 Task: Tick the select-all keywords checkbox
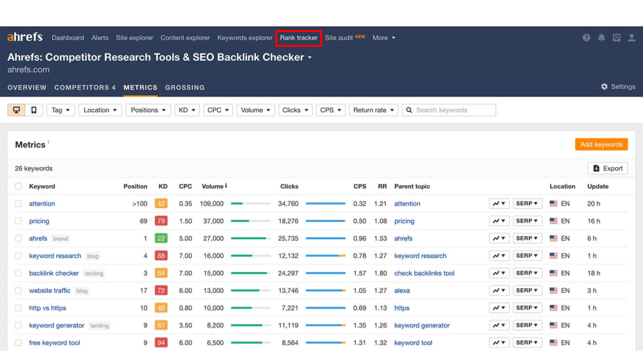coord(18,187)
